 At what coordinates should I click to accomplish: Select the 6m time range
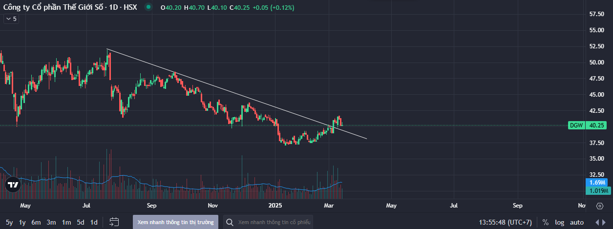[36, 222]
